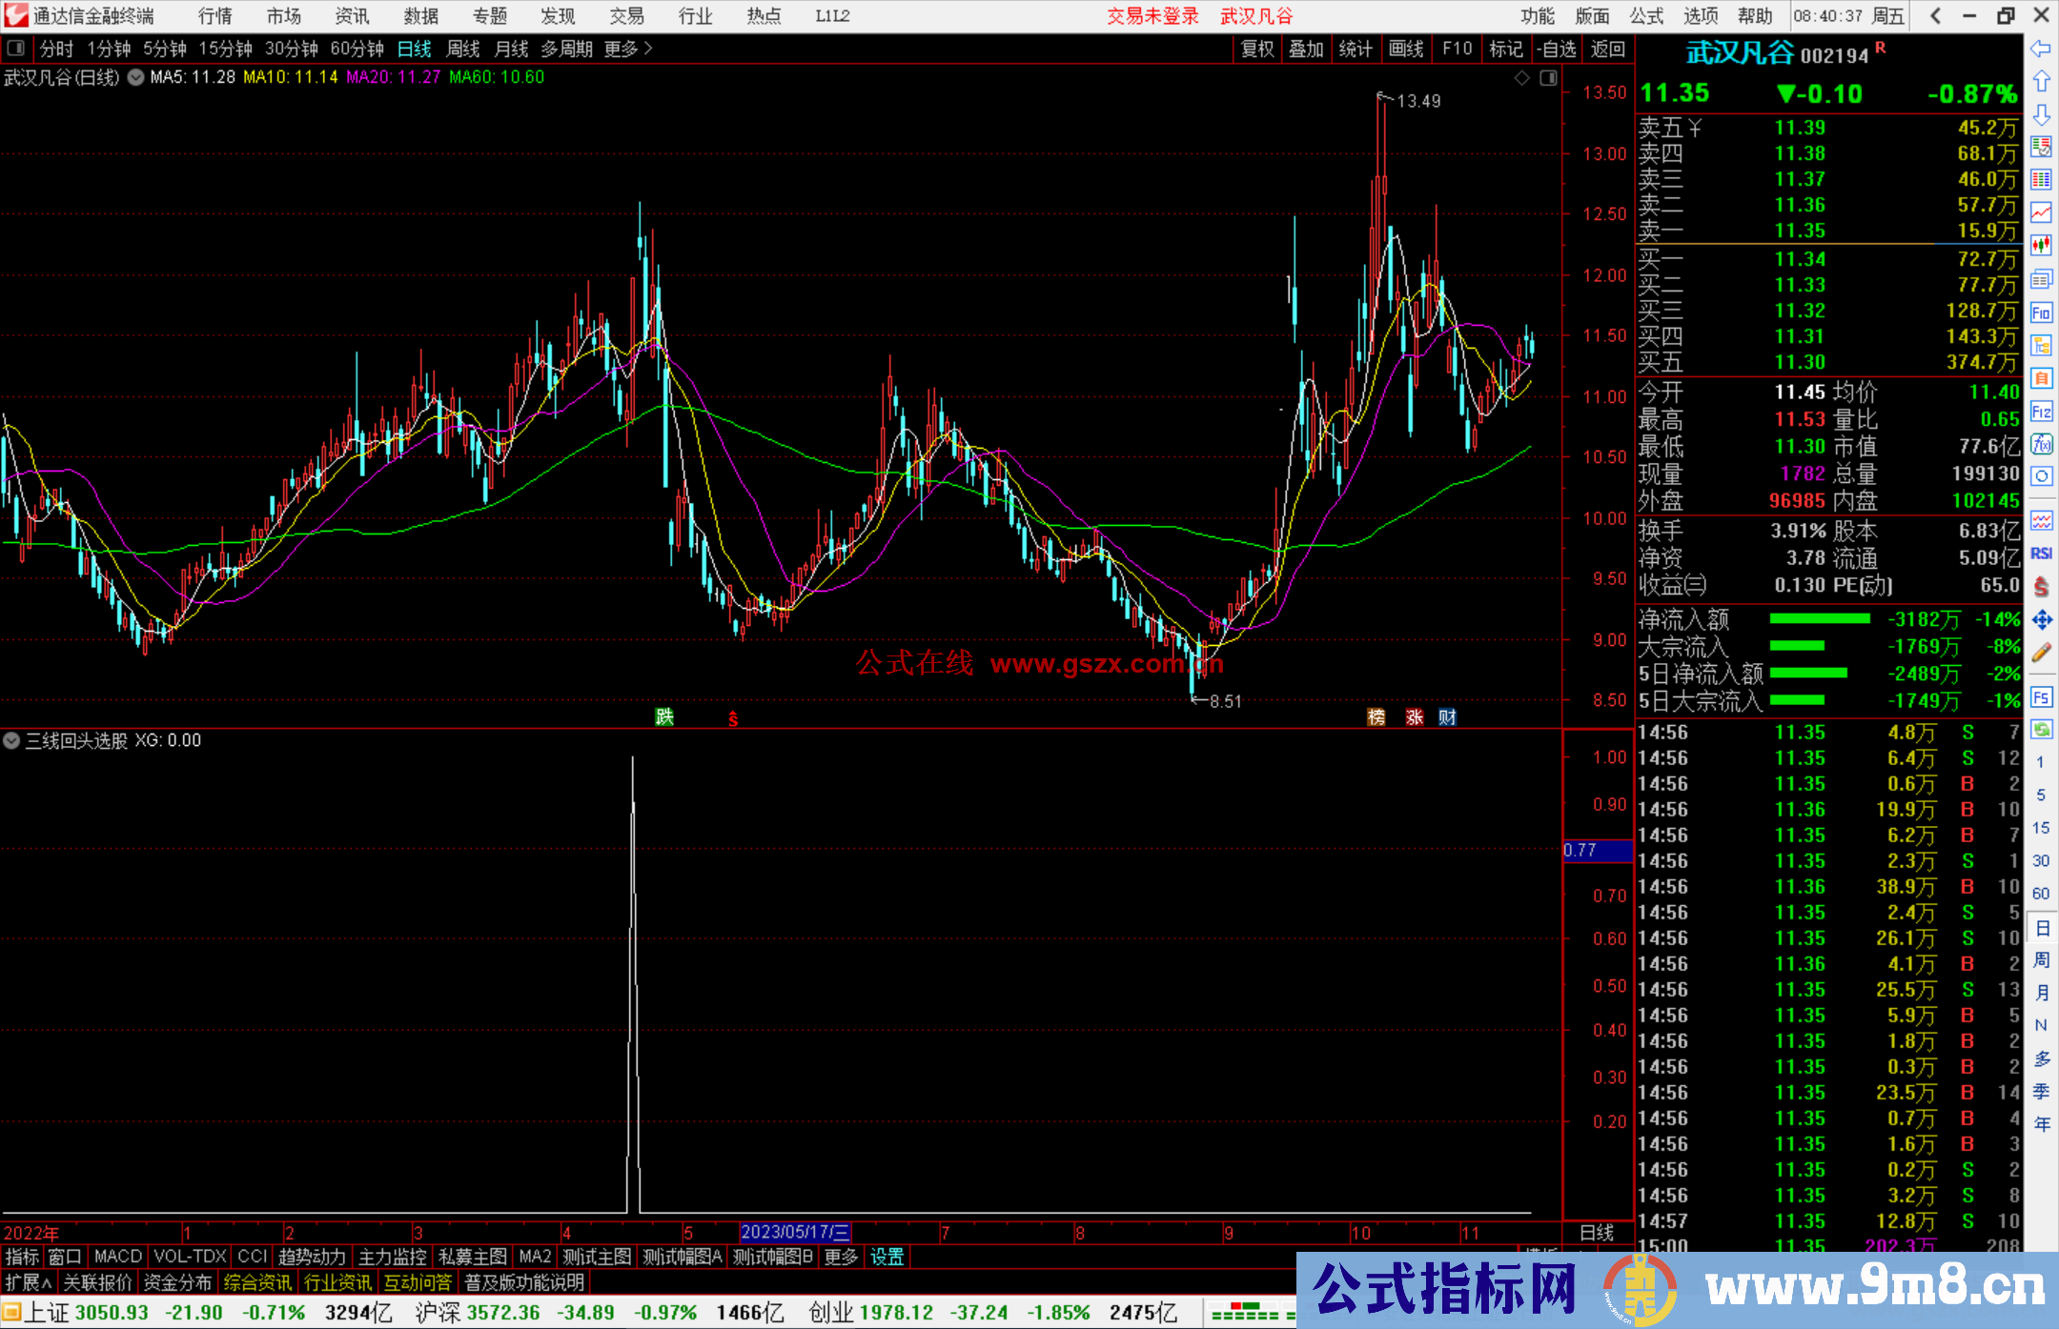Expand the 武汉凡谷(日线) indicator dropdown

pyautogui.click(x=136, y=77)
